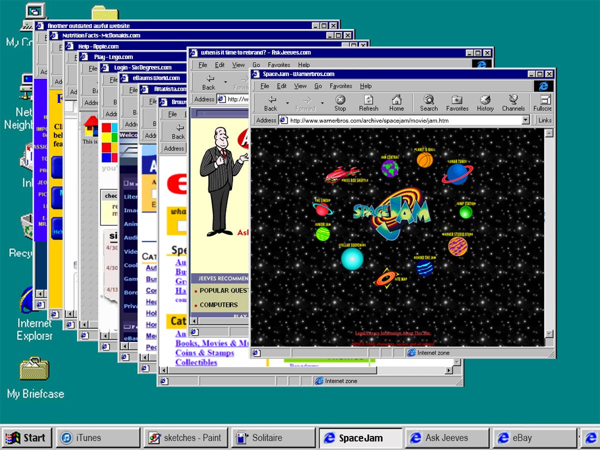This screenshot has height=450, width=600.
Task: Click the Jump Station green planet
Action: [466, 212]
